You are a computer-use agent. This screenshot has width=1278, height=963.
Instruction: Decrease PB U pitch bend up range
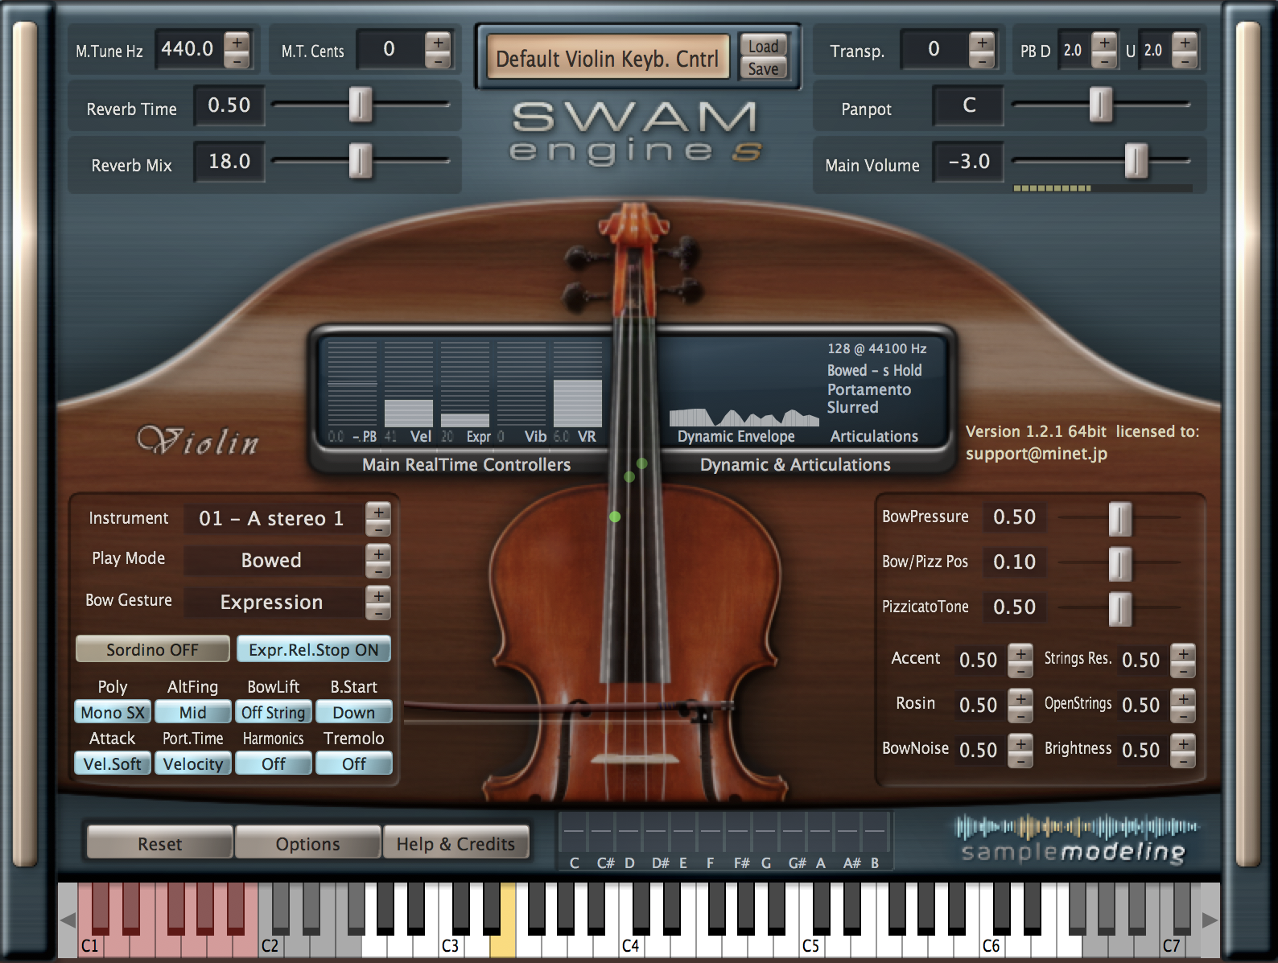click(x=1185, y=60)
